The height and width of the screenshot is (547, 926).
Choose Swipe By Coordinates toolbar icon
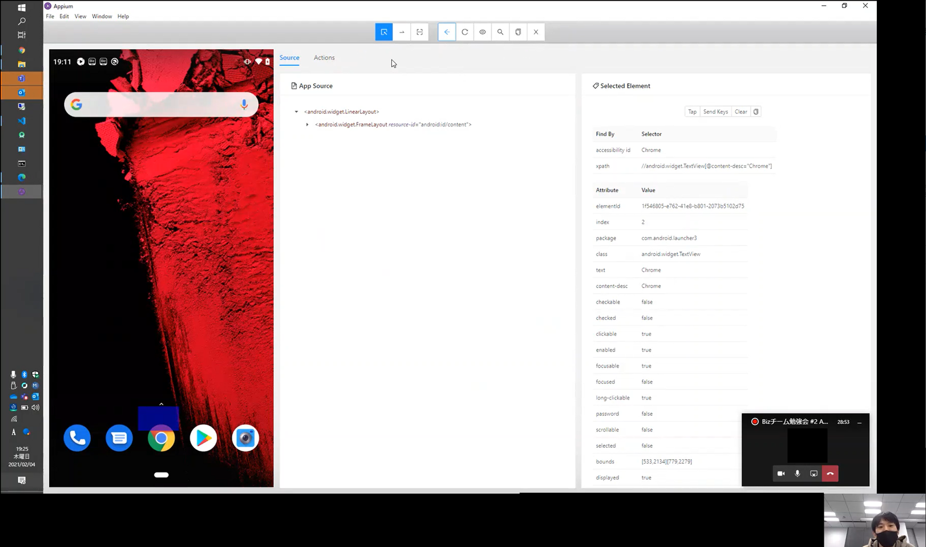click(402, 32)
